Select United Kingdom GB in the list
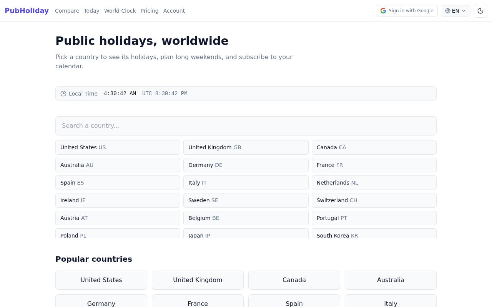 click(x=246, y=147)
